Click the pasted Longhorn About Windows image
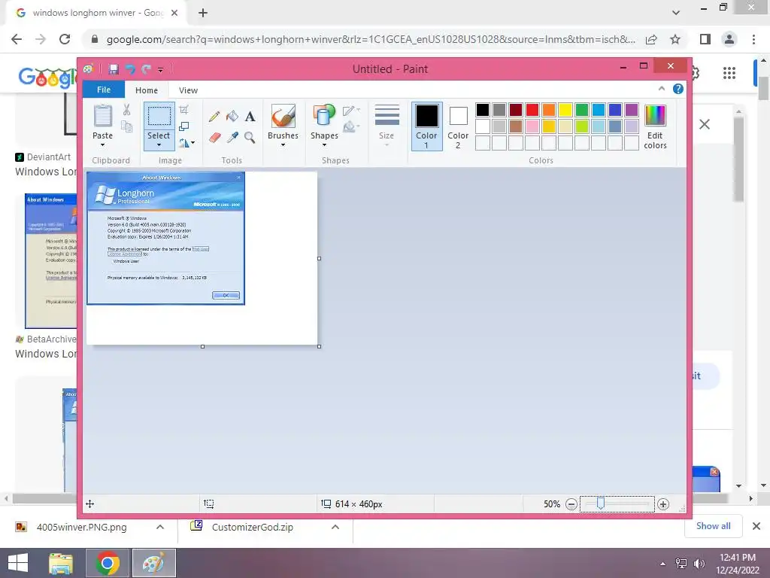The height and width of the screenshot is (578, 770). (x=165, y=239)
